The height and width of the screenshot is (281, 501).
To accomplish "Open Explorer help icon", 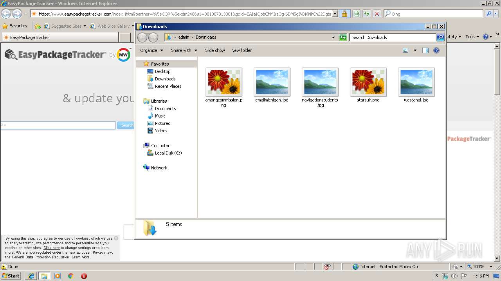I will [436, 50].
